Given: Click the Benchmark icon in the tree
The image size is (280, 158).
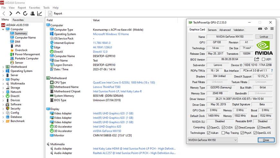Looking at the screenshot, I should click(x=8, y=121).
